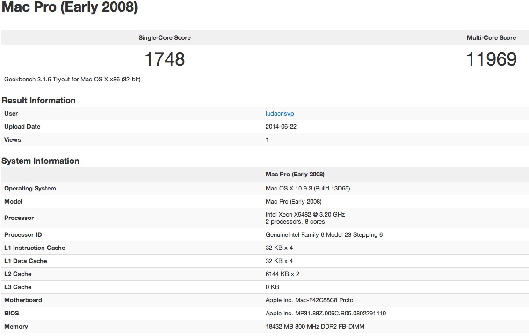
Task: Click the Processor row label
Action: [19, 218]
